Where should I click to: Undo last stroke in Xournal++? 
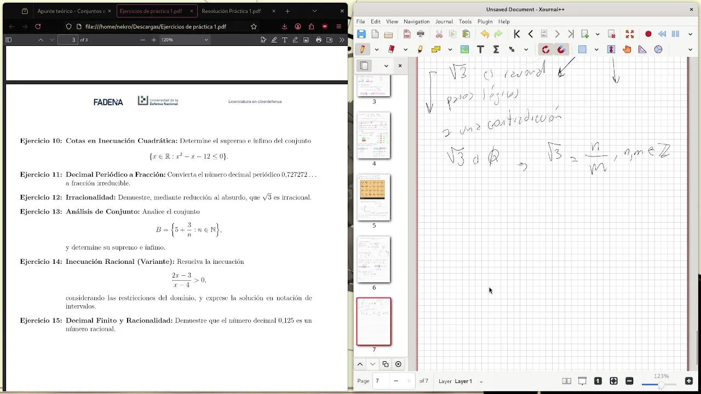click(485, 34)
